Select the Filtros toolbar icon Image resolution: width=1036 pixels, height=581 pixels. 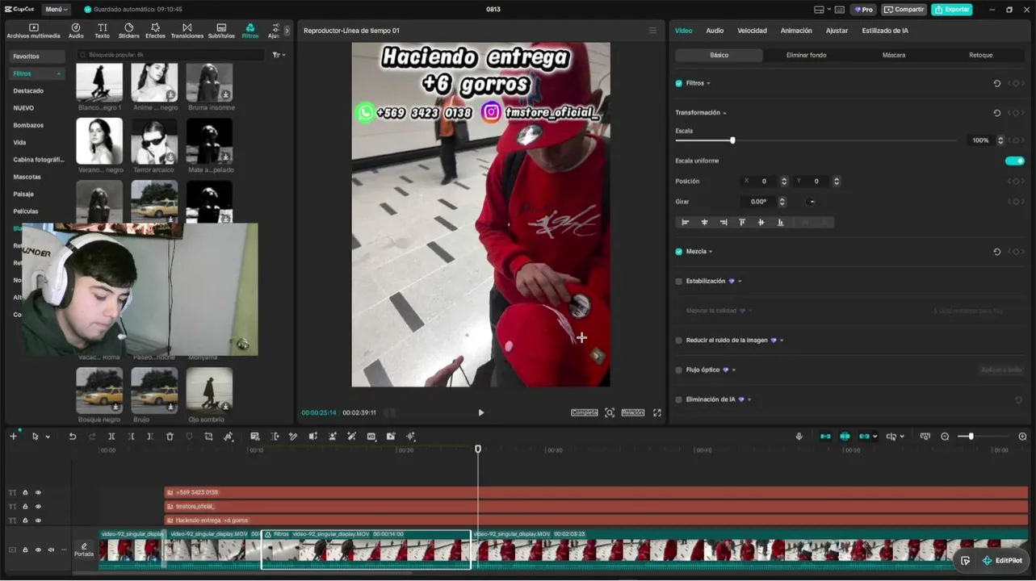(250, 31)
